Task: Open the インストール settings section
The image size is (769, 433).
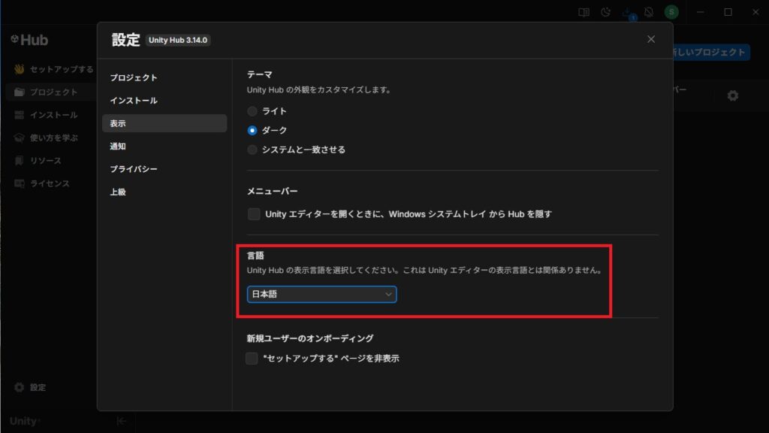Action: (x=164, y=101)
